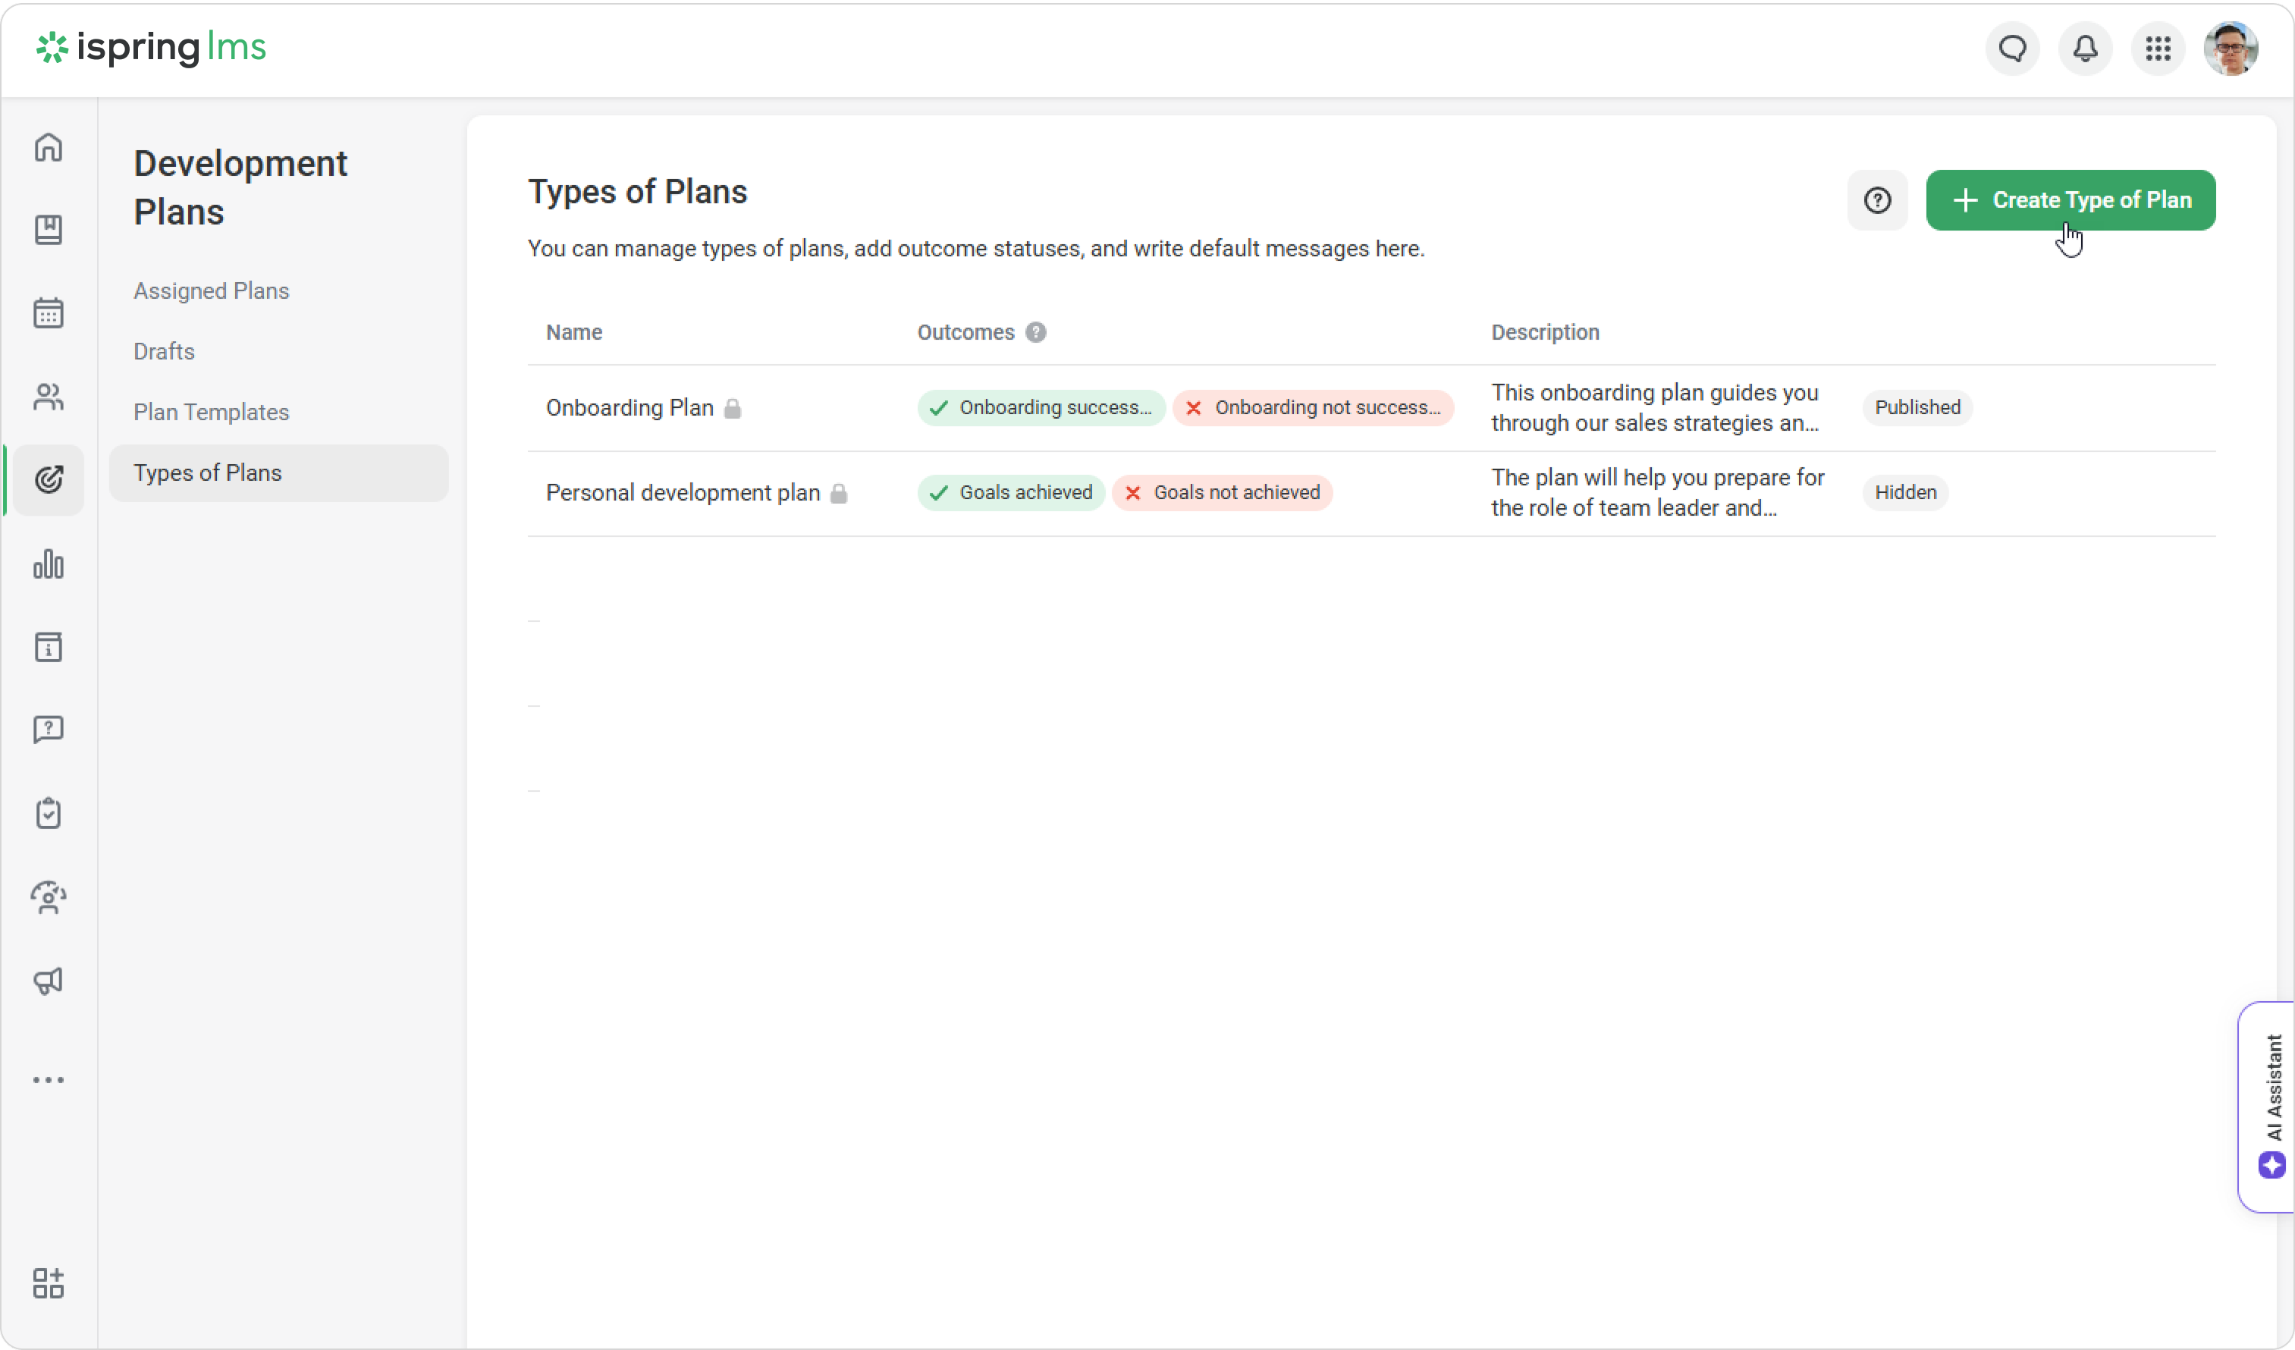The height and width of the screenshot is (1350, 2295).
Task: Open the chat bubble messages icon
Action: (x=2012, y=49)
